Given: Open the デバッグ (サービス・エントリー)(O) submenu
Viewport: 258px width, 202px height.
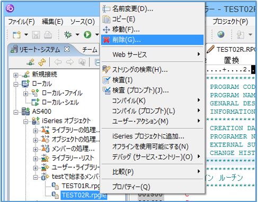Looking at the screenshot, I should point(152,157).
